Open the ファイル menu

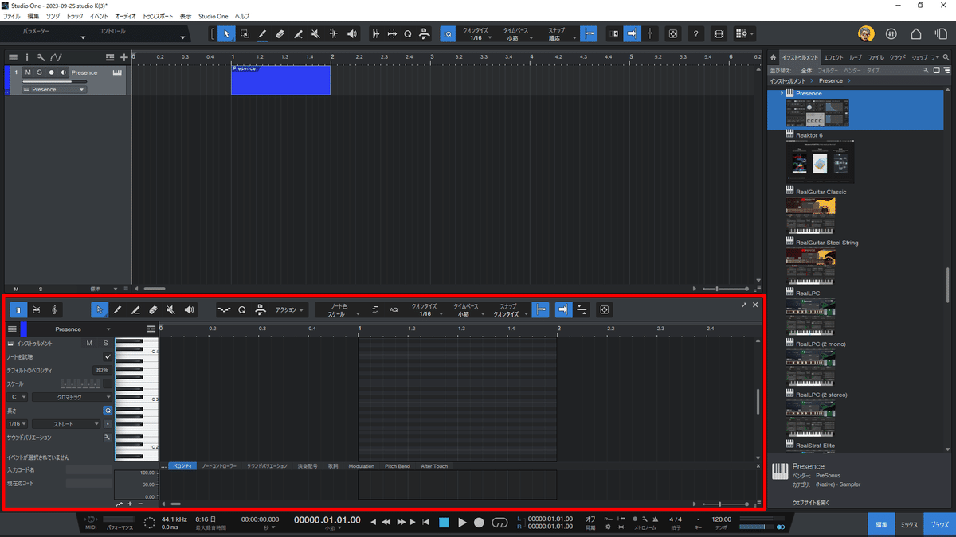click(x=12, y=16)
